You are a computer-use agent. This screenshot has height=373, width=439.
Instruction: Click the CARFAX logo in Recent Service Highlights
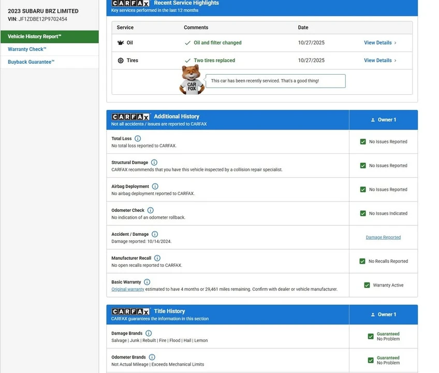(130, 3)
